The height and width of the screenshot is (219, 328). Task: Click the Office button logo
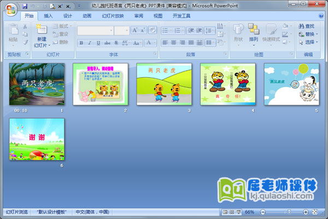pyautogui.click(x=11, y=10)
